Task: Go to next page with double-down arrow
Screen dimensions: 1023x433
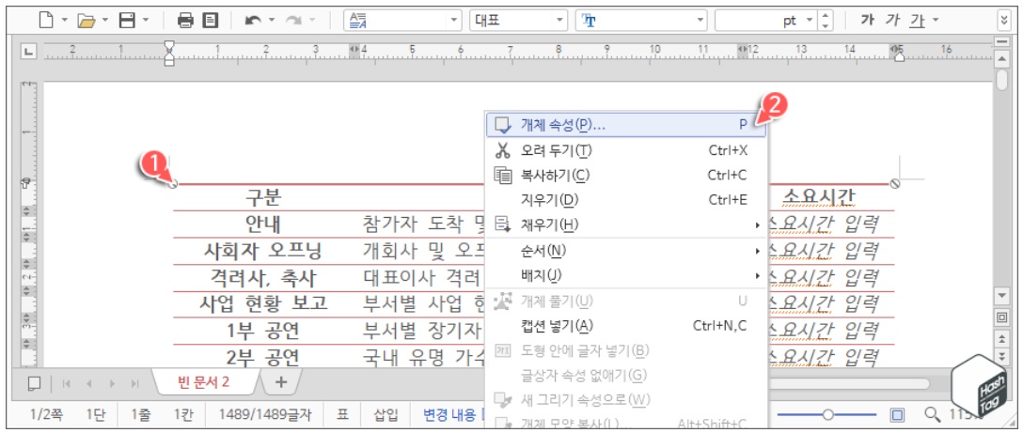Action: click(x=1001, y=355)
